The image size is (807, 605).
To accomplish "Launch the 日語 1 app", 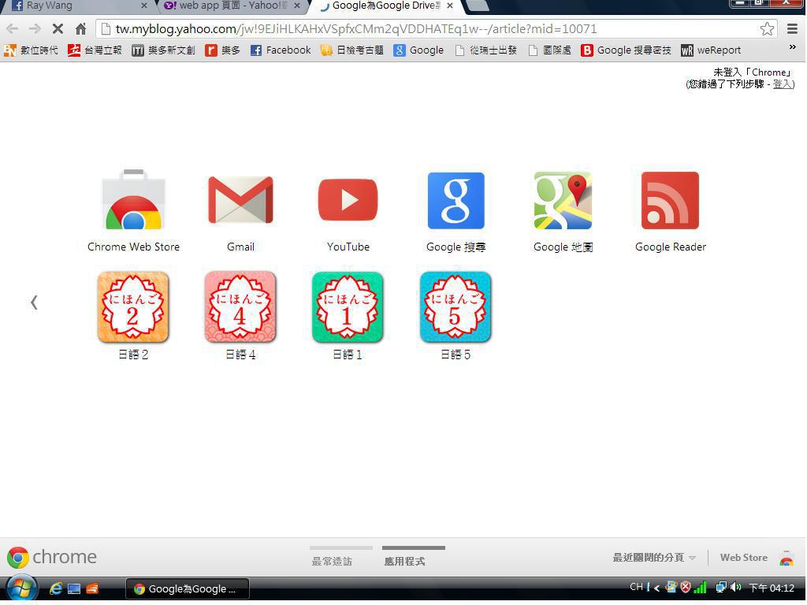I will (x=348, y=307).
